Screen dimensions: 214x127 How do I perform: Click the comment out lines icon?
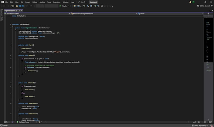[95, 6]
